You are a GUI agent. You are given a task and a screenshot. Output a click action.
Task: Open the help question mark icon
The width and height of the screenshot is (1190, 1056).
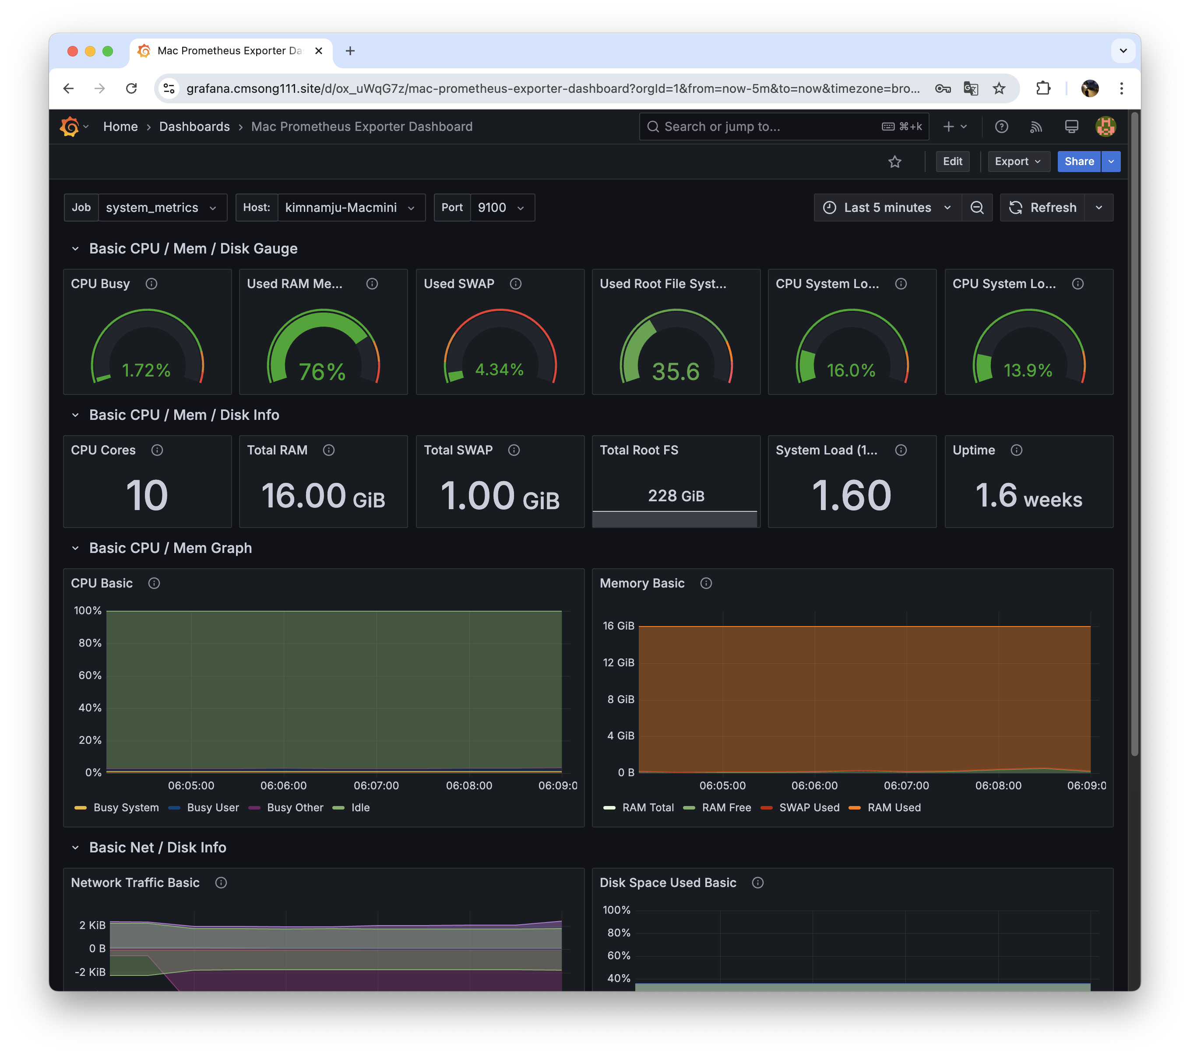(1001, 127)
